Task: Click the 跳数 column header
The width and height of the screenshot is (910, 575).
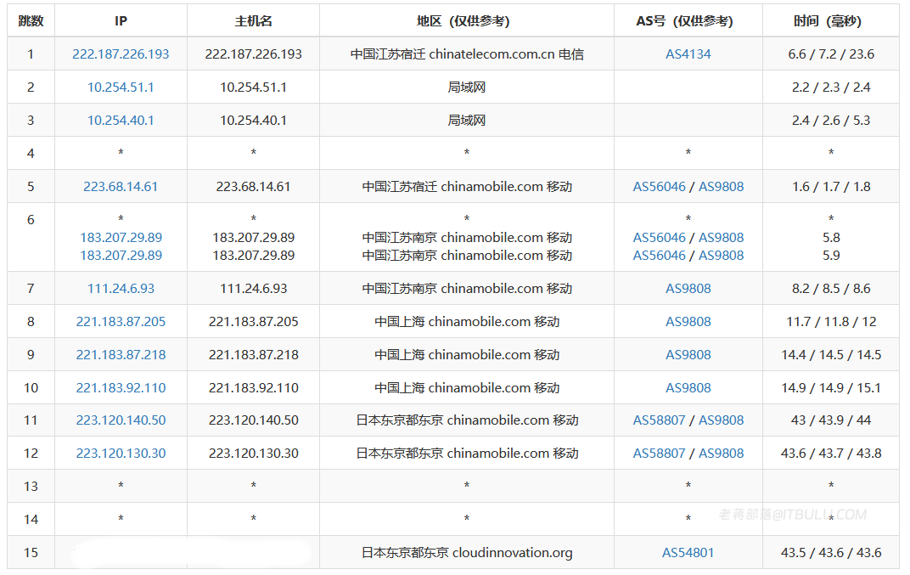Action: [31, 21]
